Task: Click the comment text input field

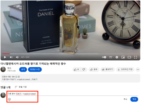Action: [73, 94]
